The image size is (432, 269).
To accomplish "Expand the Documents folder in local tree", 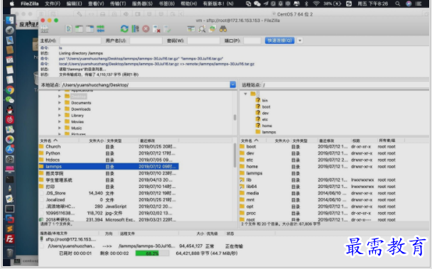I will click(x=60, y=103).
